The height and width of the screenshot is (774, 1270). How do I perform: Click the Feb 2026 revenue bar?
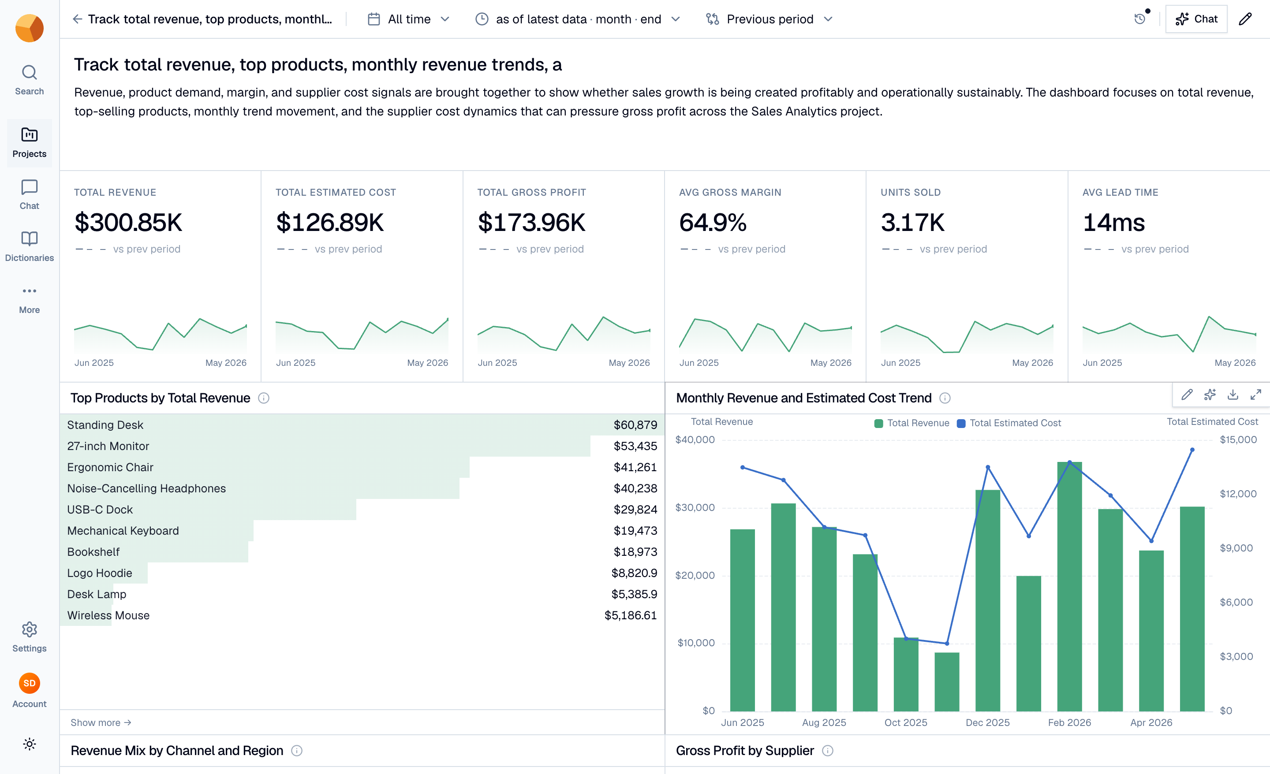(1069, 586)
